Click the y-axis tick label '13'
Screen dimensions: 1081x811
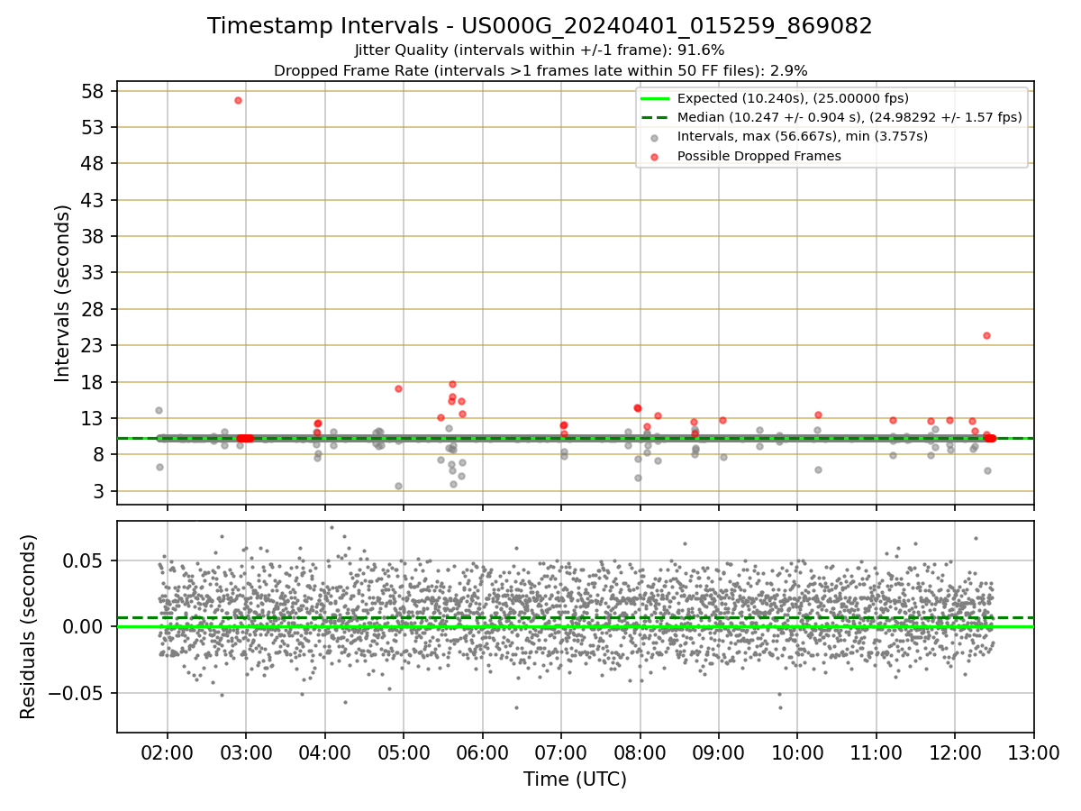(x=95, y=418)
